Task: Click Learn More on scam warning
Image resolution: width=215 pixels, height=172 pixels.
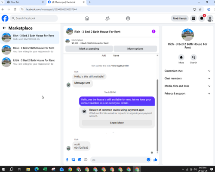Action: coord(117,123)
